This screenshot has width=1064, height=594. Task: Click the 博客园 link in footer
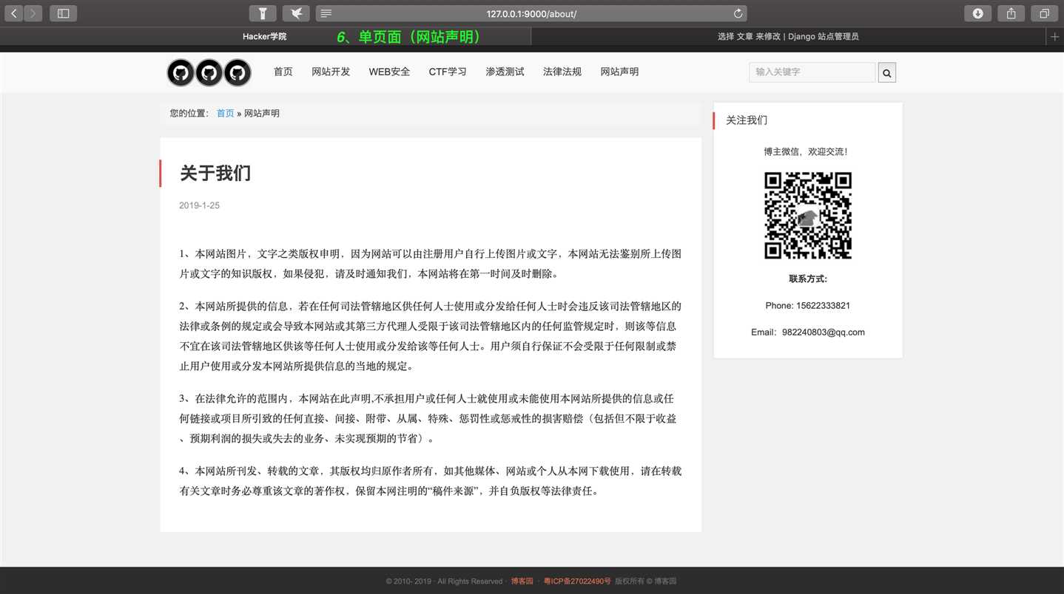522,581
